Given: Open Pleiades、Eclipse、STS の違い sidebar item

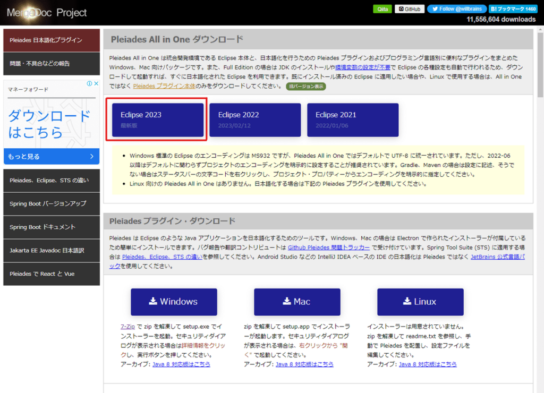Looking at the screenshot, I should 52,181.
